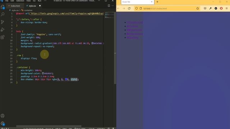Close the Hover Me browser tab
The width and height of the screenshot is (230, 129).
(x=152, y=2)
